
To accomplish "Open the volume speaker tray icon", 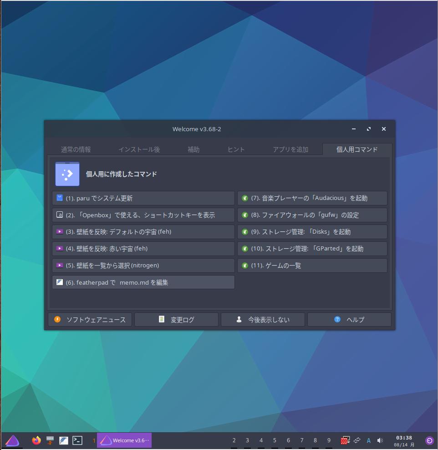I will click(380, 440).
